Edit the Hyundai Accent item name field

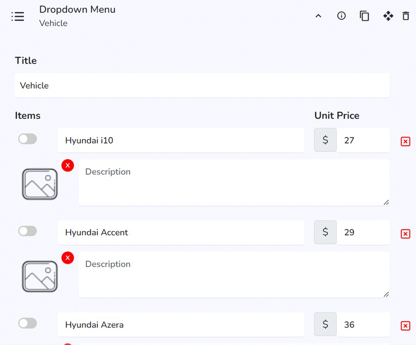[x=181, y=232]
